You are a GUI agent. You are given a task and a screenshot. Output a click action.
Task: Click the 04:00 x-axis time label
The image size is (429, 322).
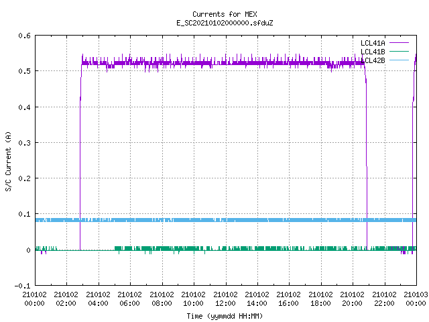[x=98, y=303]
